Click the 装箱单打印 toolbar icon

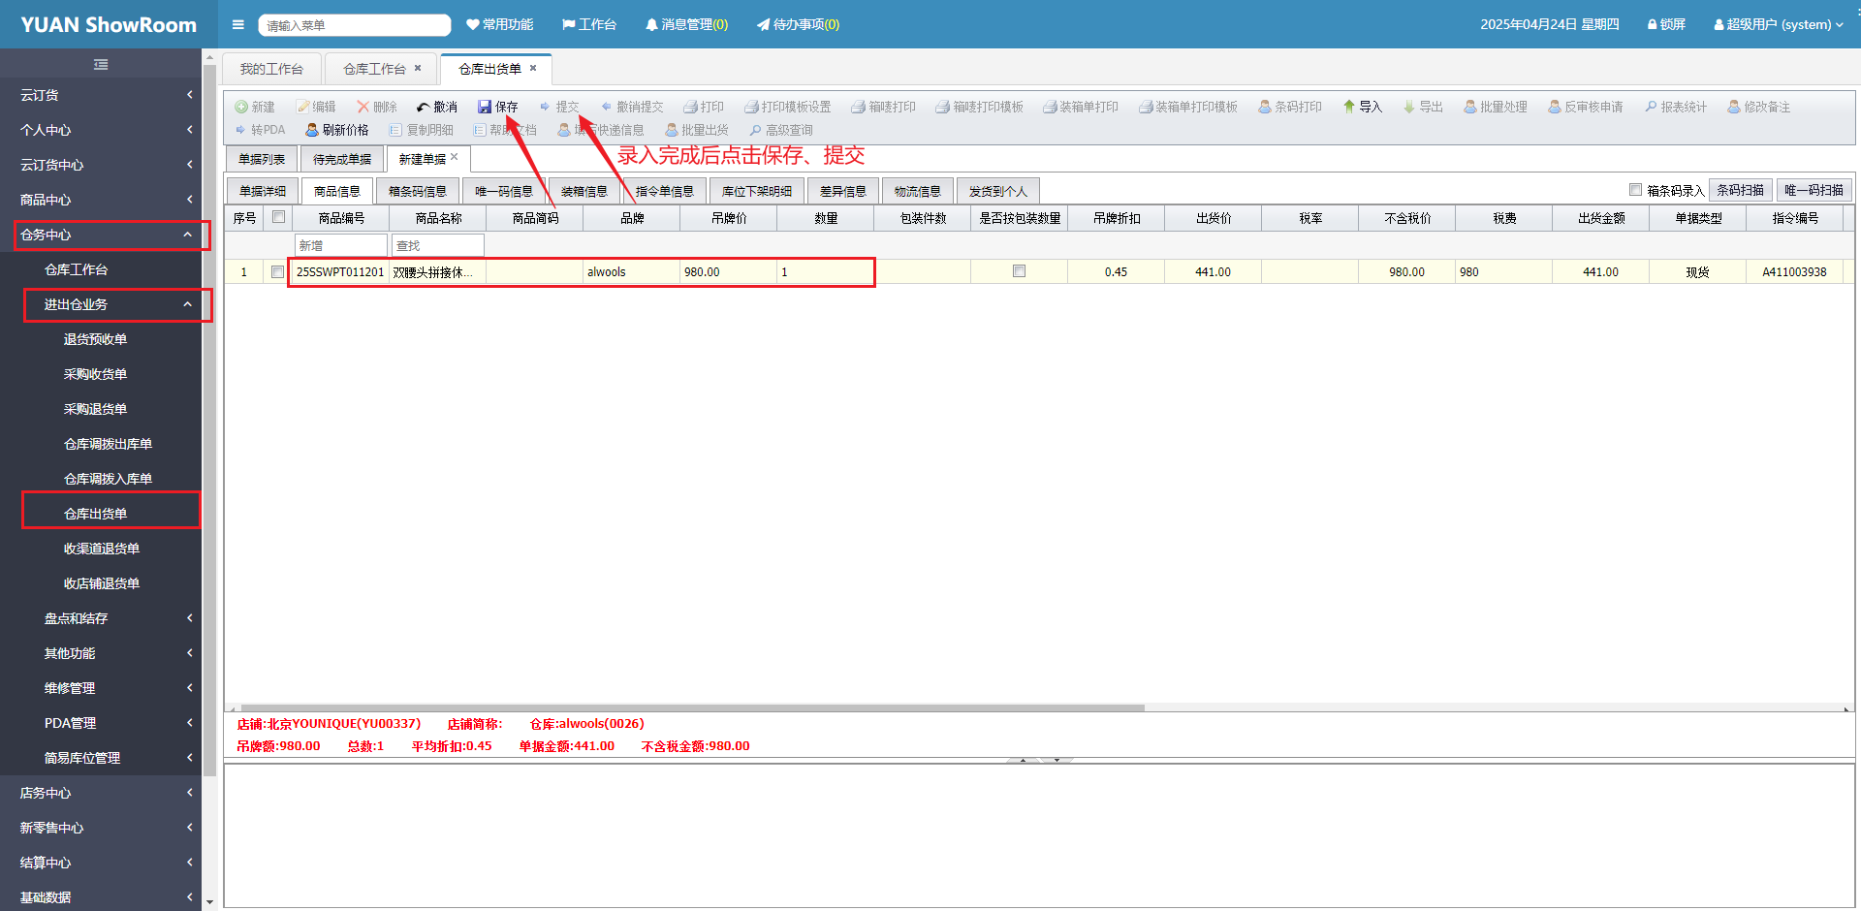1050,107
